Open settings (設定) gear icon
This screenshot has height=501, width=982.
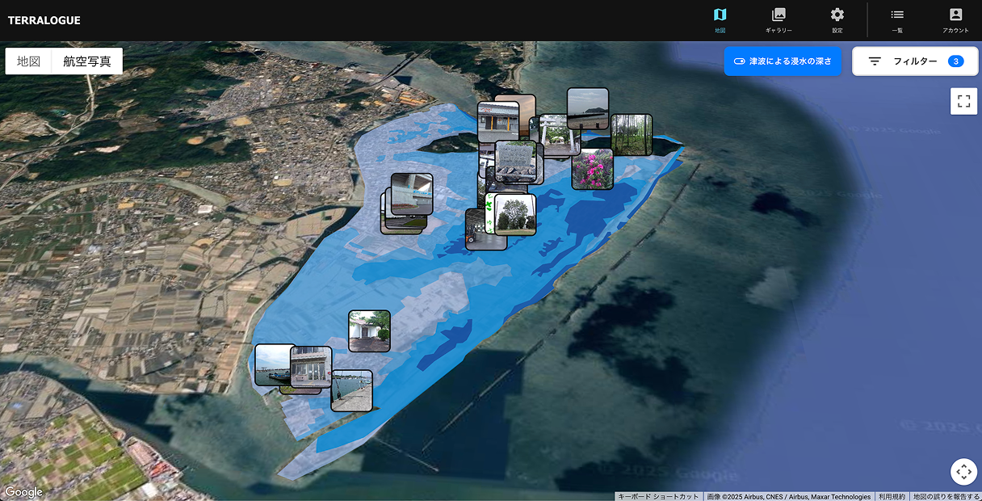(837, 20)
